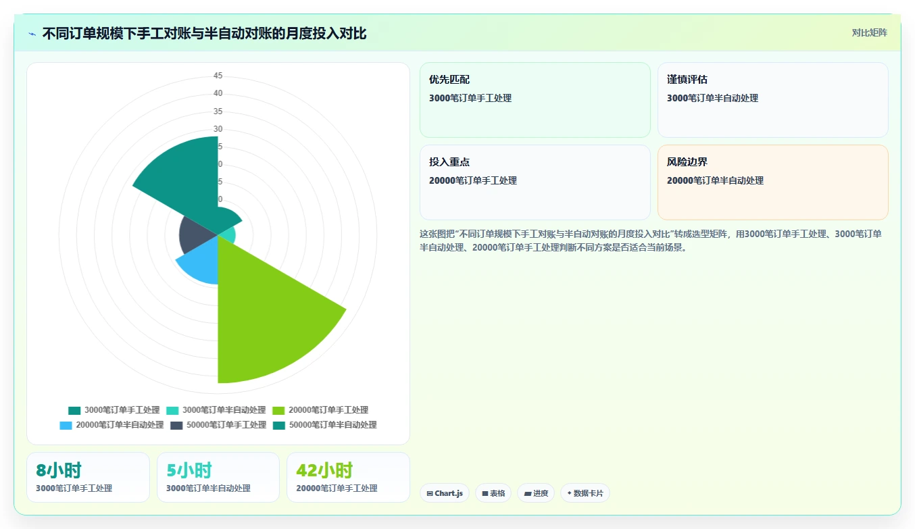The width and height of the screenshot is (915, 529).
Task: Select the 5小时 stat card
Action: coord(218,477)
